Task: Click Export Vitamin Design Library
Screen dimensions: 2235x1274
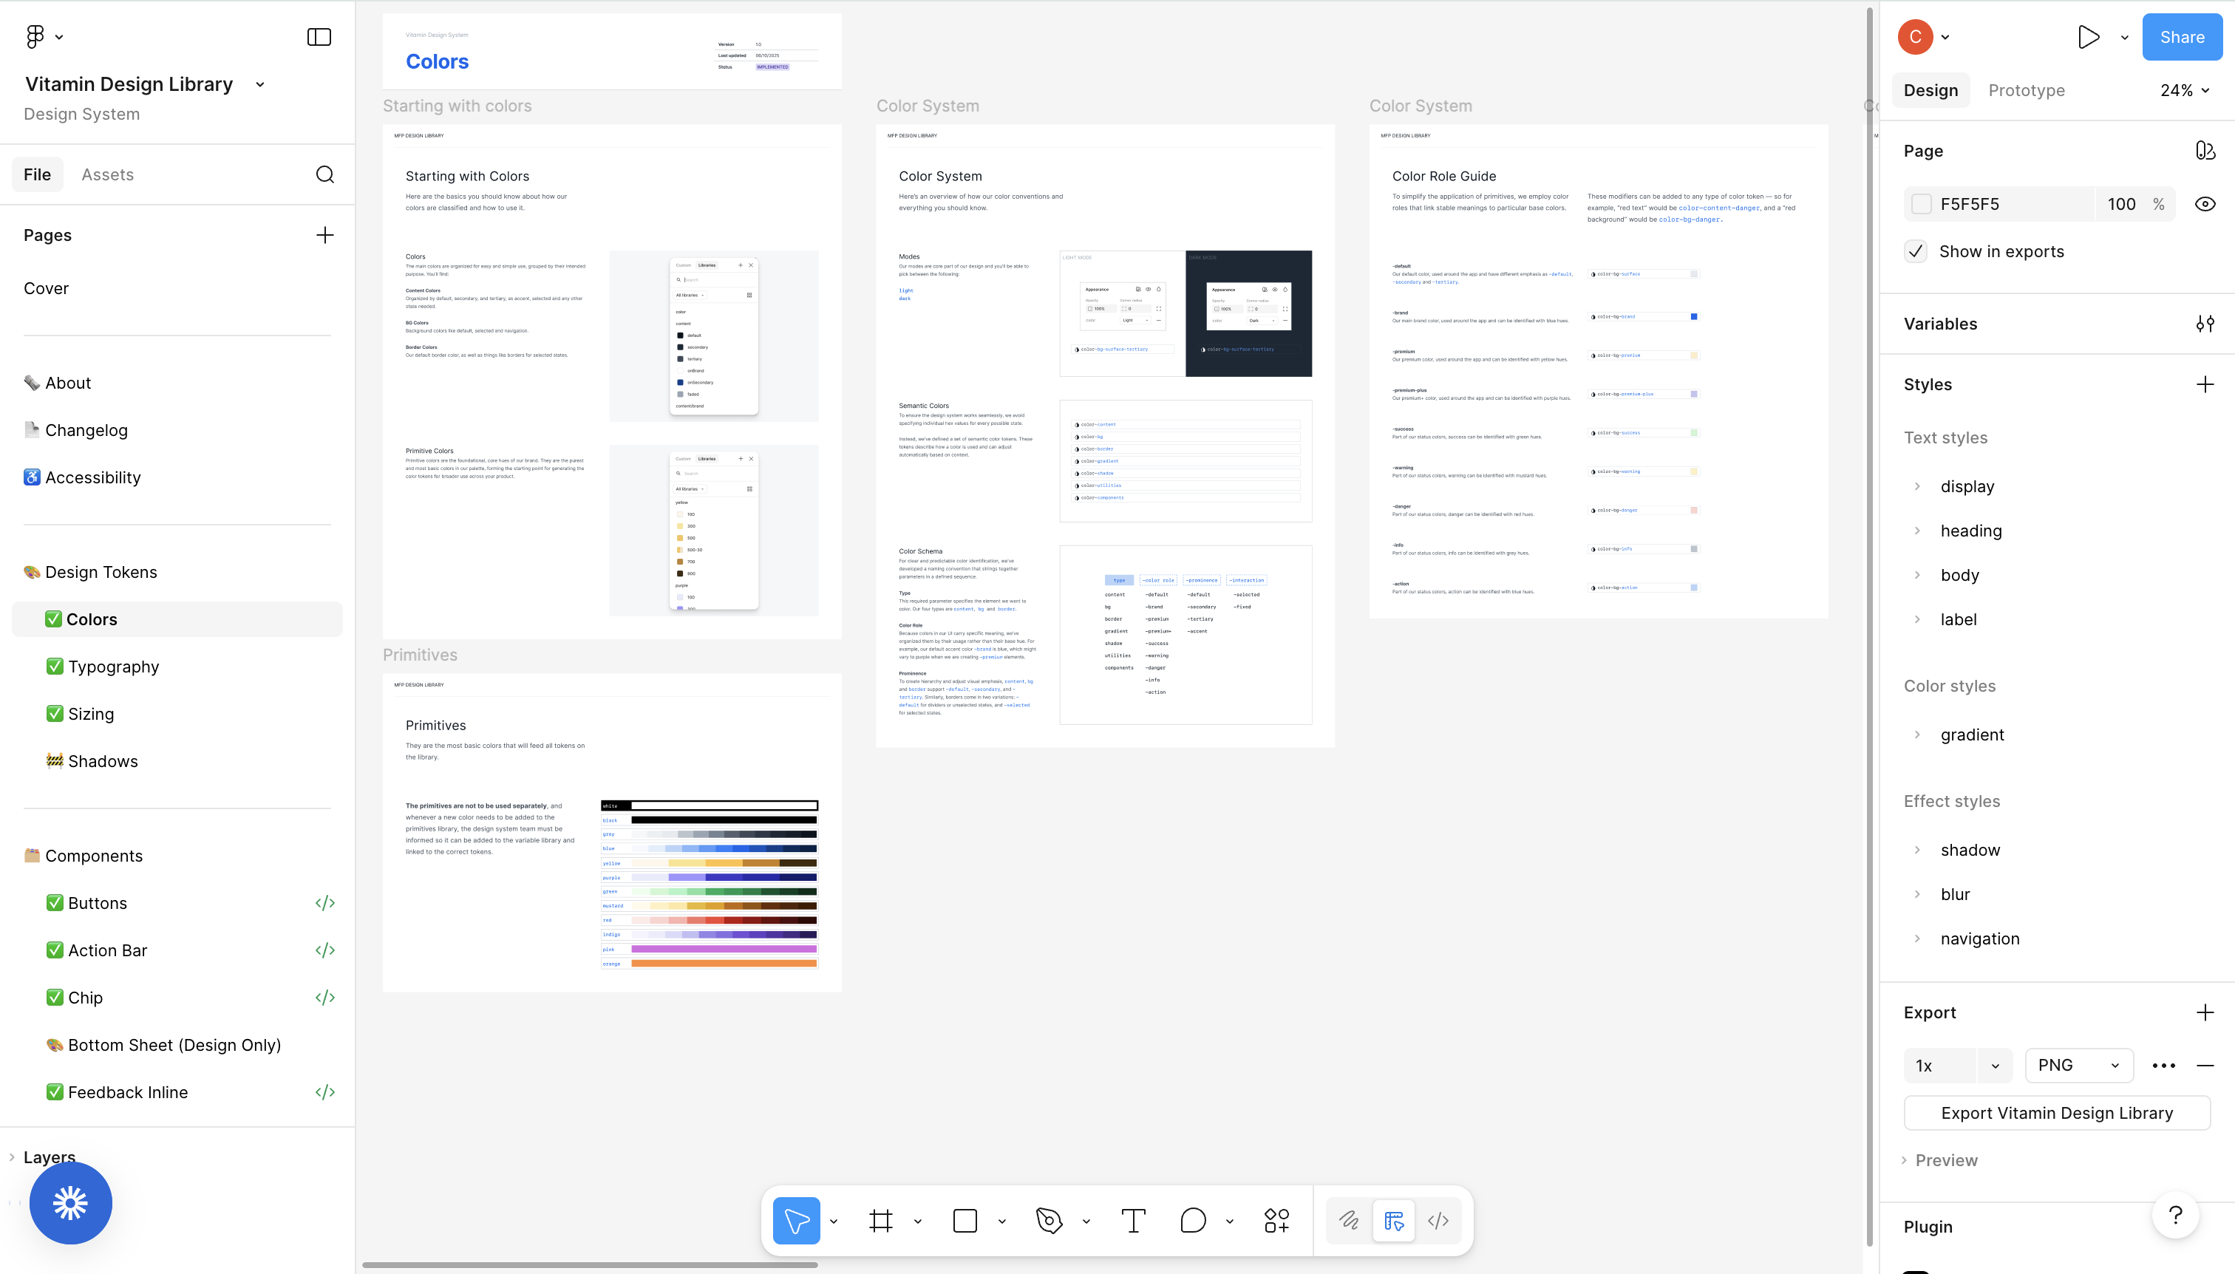Action: coord(2056,1113)
